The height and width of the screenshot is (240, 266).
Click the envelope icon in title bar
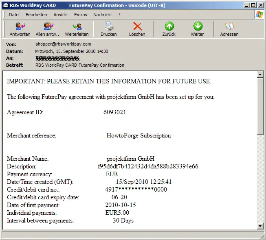(x=6, y=5)
